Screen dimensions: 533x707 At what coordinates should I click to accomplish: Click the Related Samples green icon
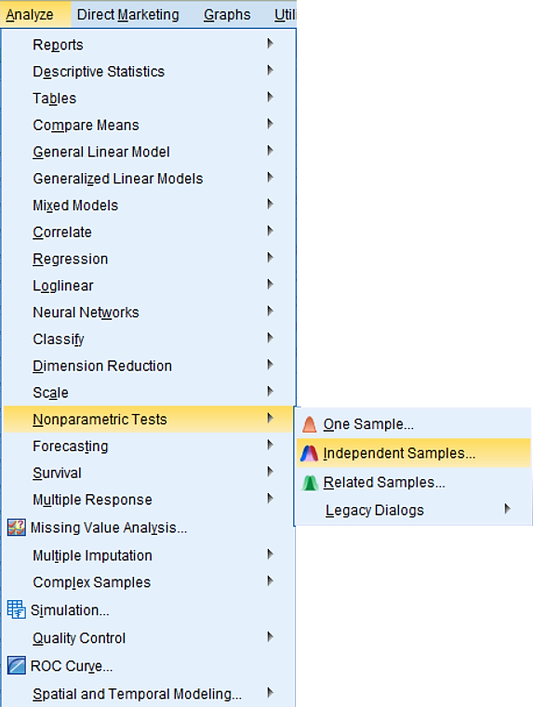click(x=310, y=483)
